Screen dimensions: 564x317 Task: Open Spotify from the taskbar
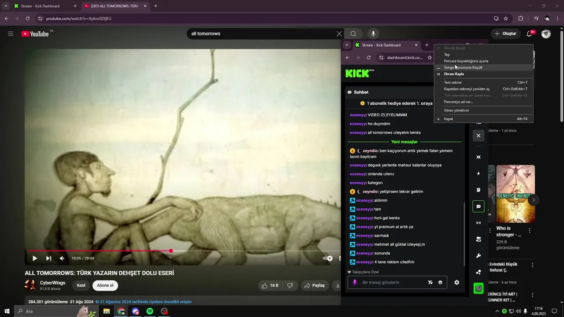150,311
